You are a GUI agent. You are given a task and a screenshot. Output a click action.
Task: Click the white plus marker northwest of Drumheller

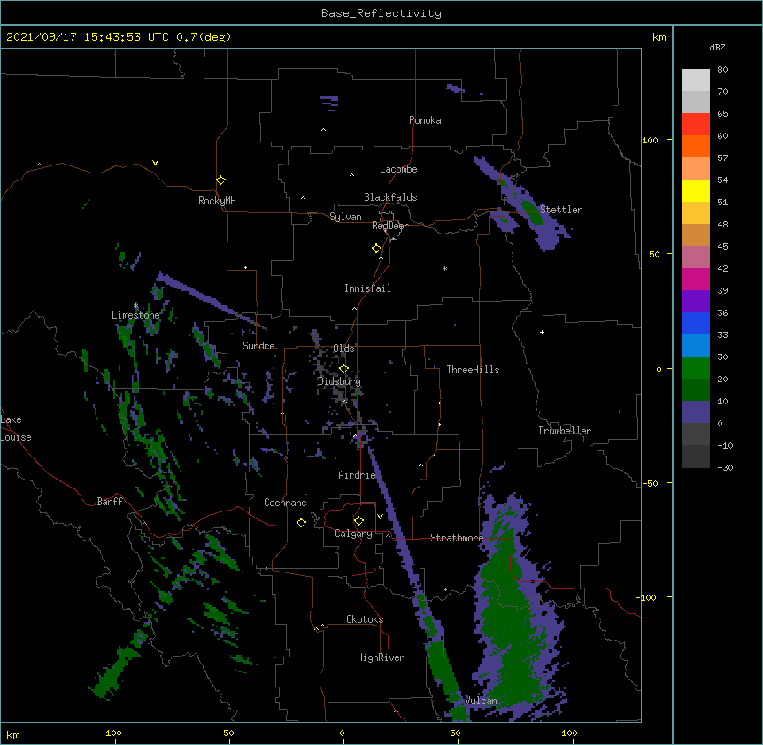coord(542,332)
